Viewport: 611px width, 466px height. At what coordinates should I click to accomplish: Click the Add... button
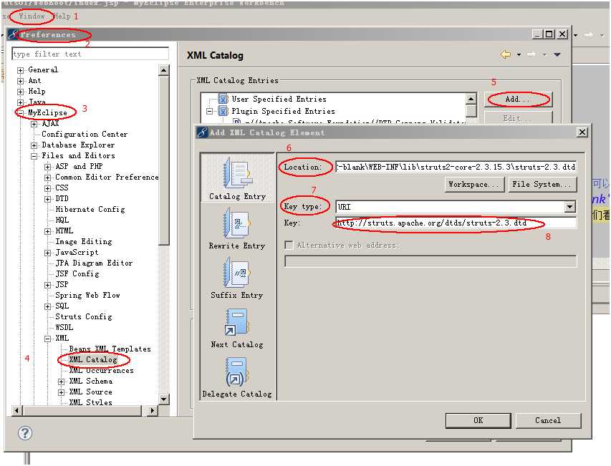coord(519,99)
